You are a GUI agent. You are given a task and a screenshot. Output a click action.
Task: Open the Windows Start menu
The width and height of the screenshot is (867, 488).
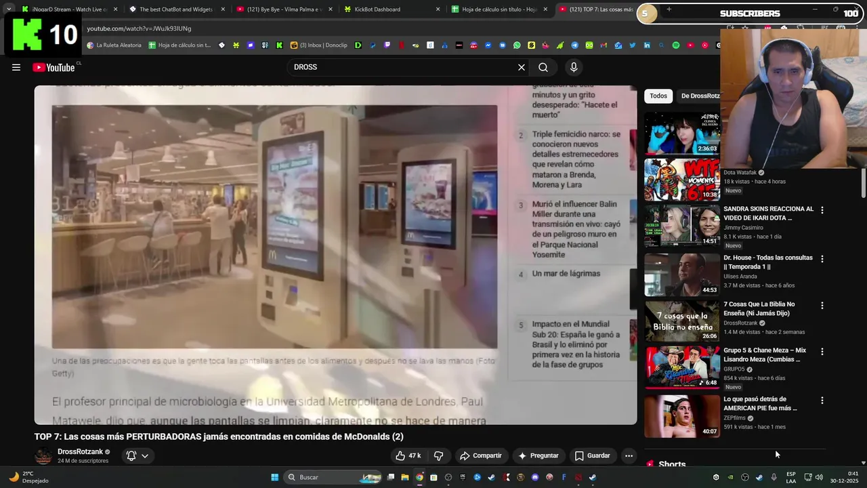274,477
